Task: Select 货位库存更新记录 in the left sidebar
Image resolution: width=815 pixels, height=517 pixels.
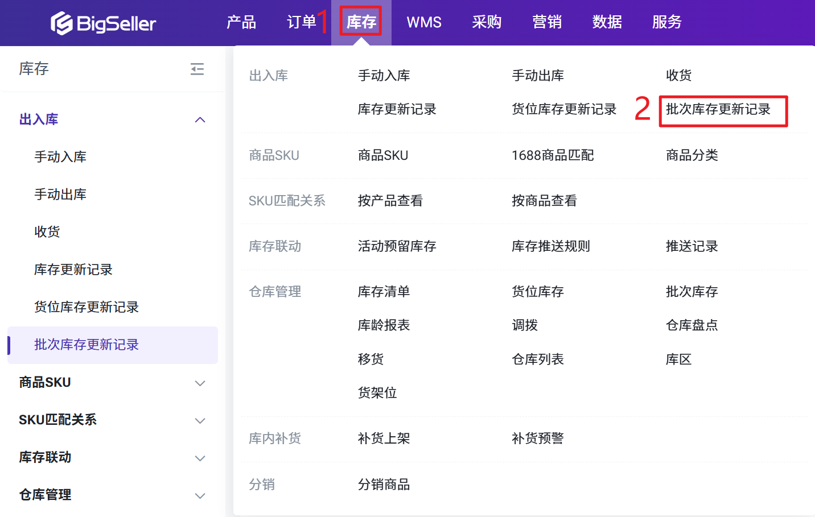Action: [87, 307]
